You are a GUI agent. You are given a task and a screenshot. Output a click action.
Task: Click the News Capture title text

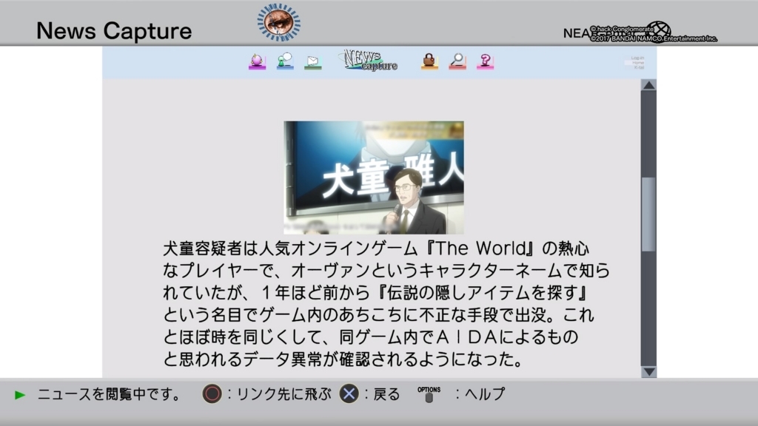click(114, 31)
